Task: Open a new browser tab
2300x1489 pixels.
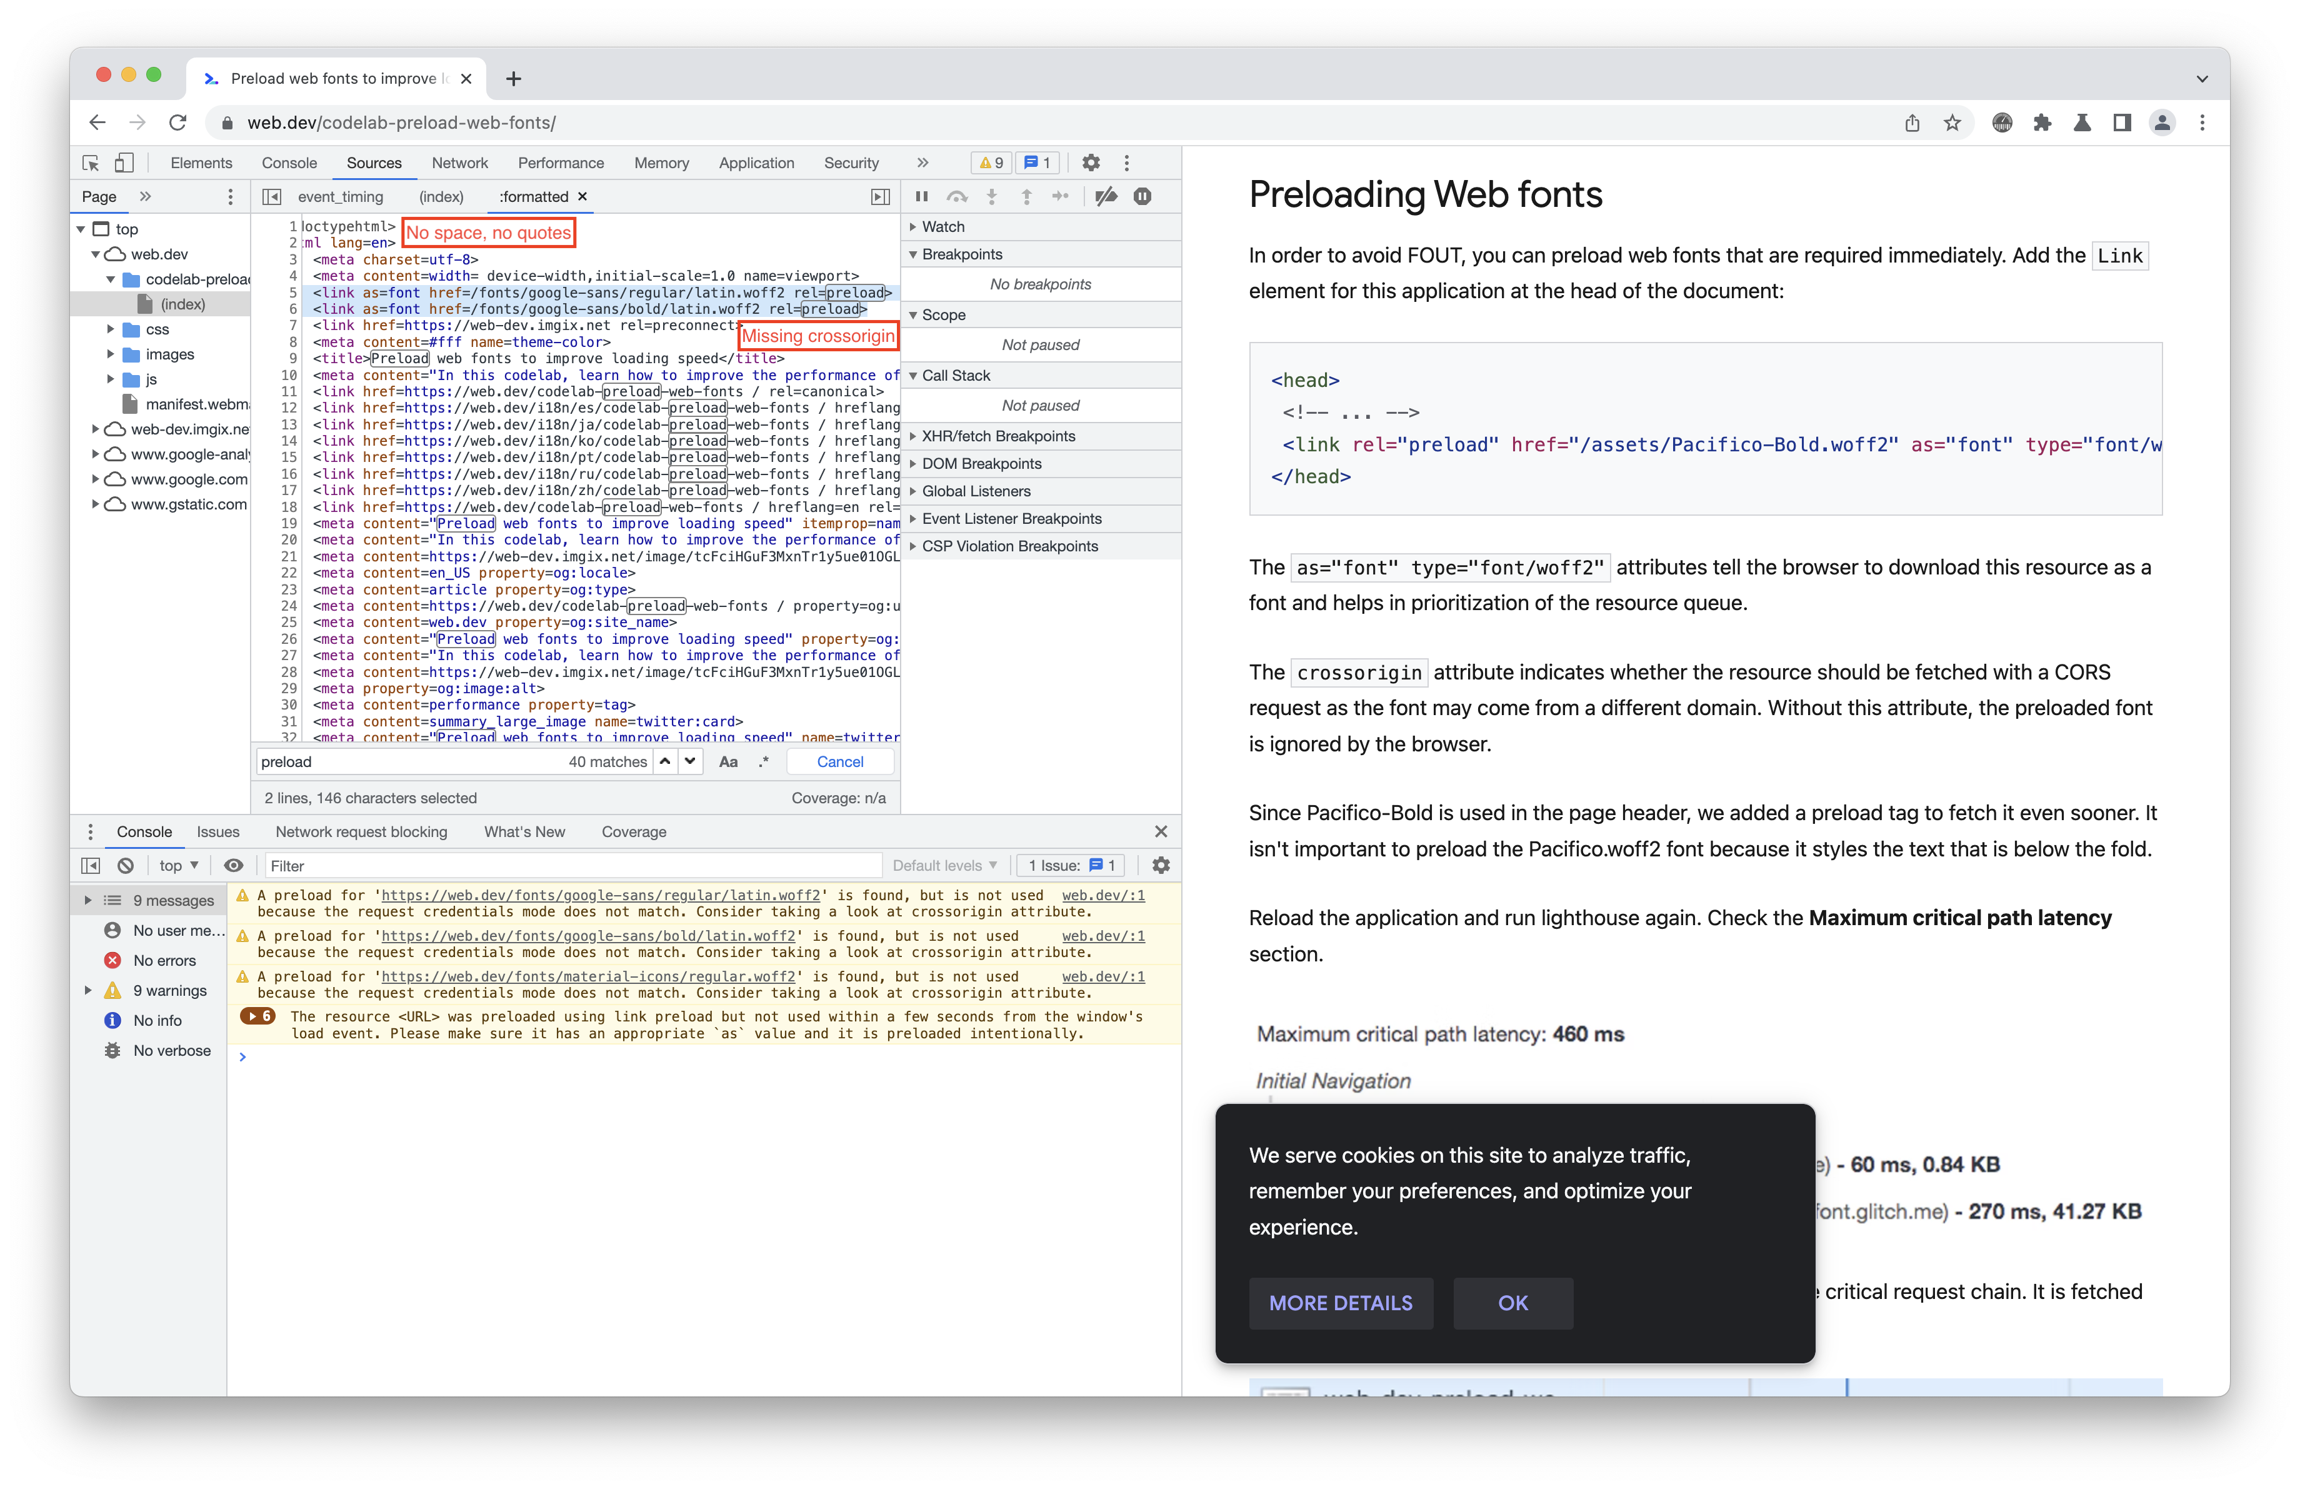Action: click(x=513, y=78)
